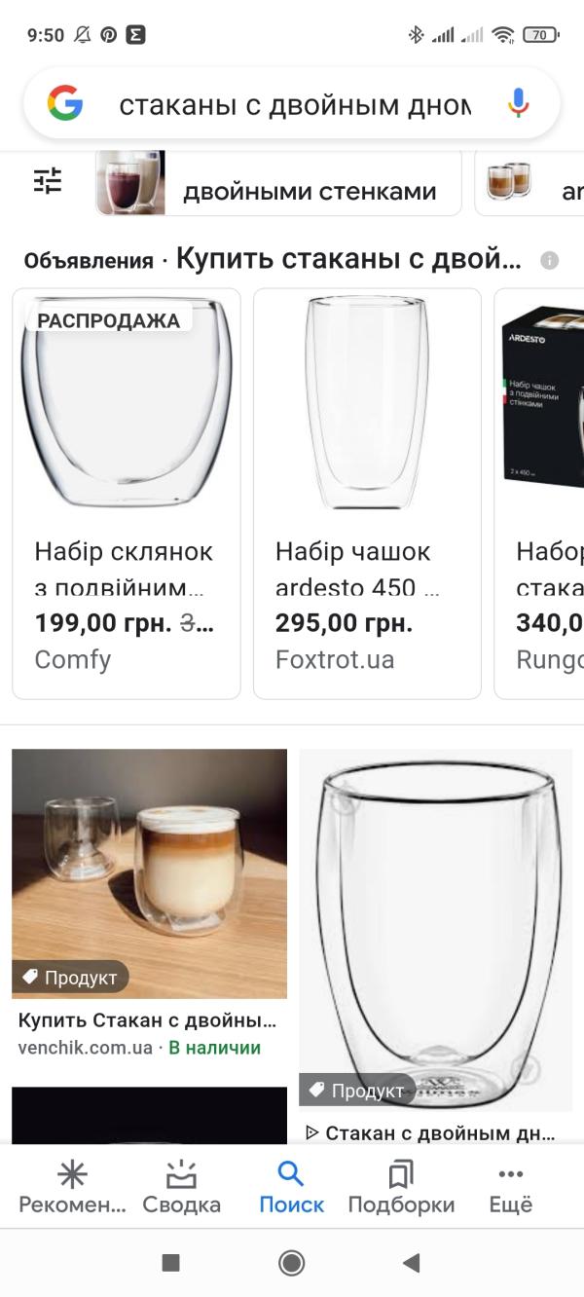Open the Ещё more menu

tap(511, 1188)
